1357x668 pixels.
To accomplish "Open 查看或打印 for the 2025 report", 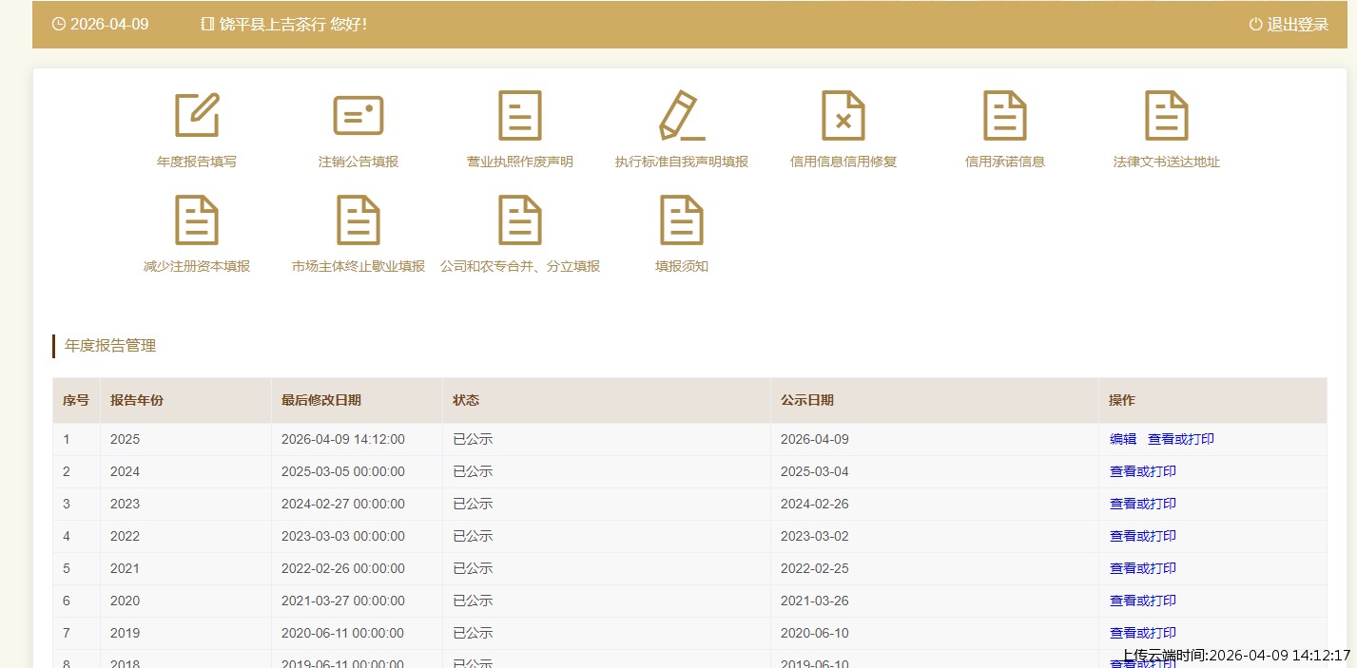I will coord(1181,439).
